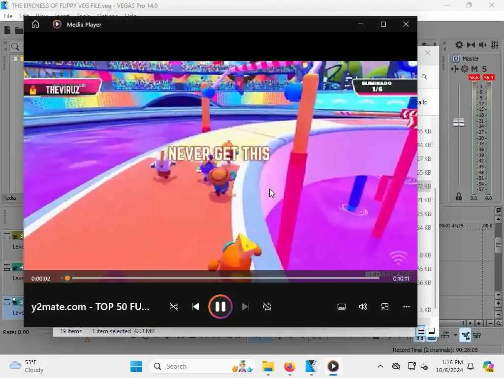Close the file explorer panel behind player
The image size is (504, 378).
[428, 53]
